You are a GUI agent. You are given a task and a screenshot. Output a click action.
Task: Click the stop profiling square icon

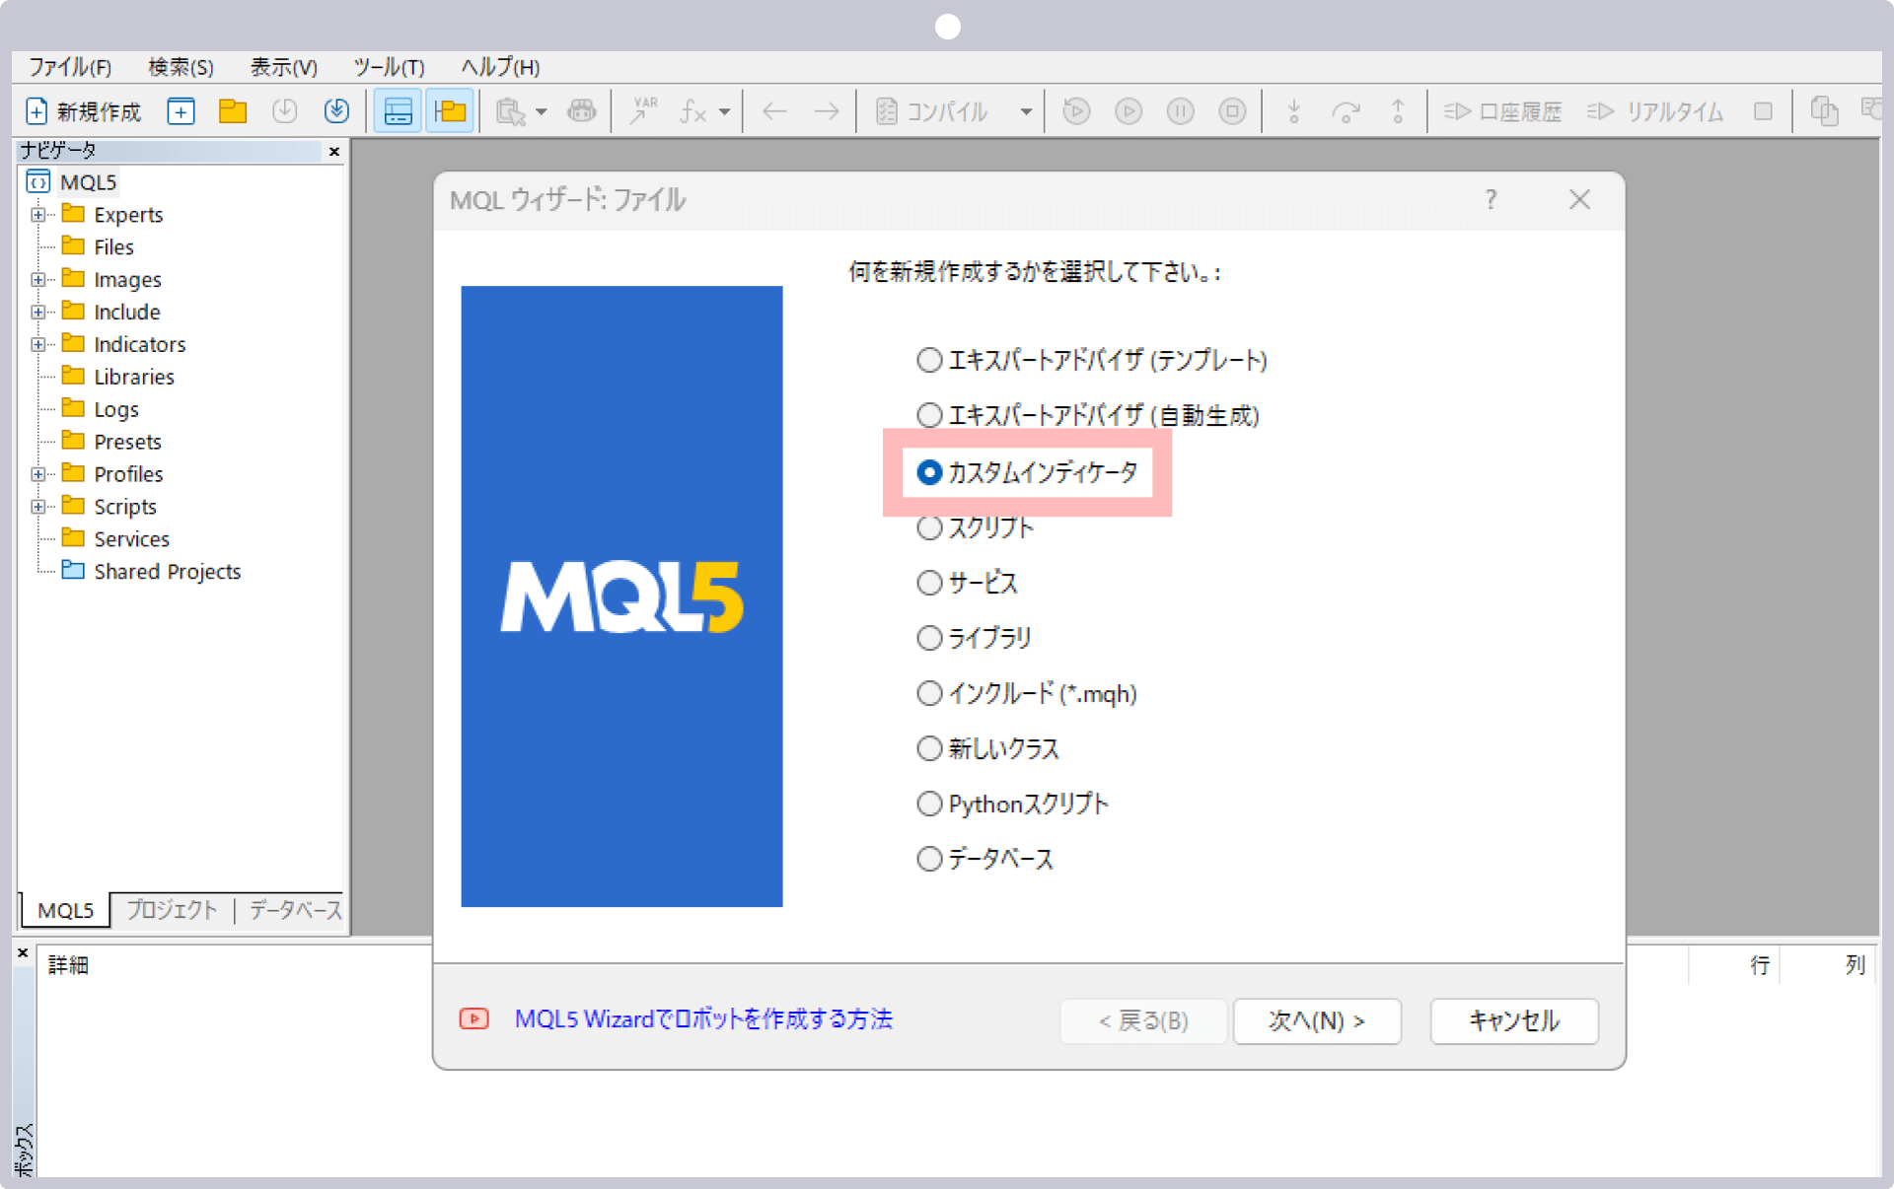coord(1763,111)
